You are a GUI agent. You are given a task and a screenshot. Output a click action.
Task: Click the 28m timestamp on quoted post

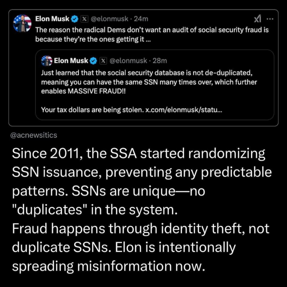[160, 61]
